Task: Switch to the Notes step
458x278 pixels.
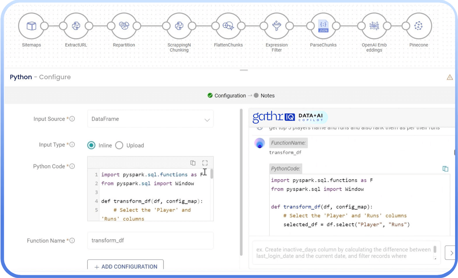Action: point(267,96)
